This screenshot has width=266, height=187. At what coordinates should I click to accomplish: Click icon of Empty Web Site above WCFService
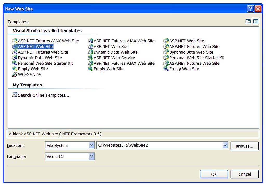(x=15, y=69)
